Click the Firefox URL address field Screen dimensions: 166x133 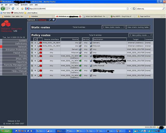pos(77,9)
